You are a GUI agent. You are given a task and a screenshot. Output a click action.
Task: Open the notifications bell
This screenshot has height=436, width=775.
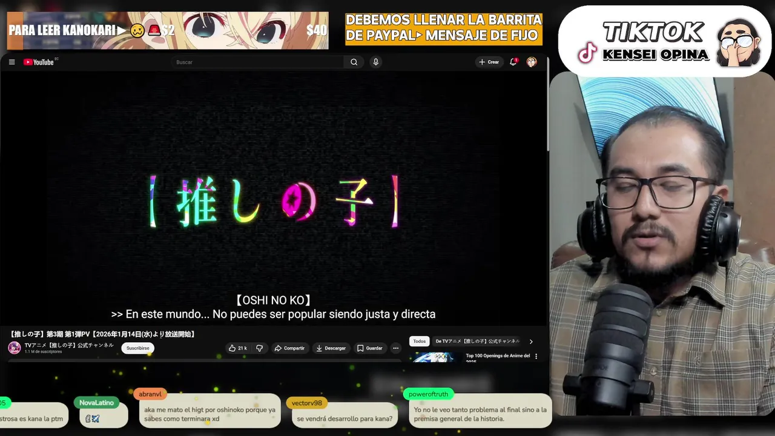pos(513,62)
